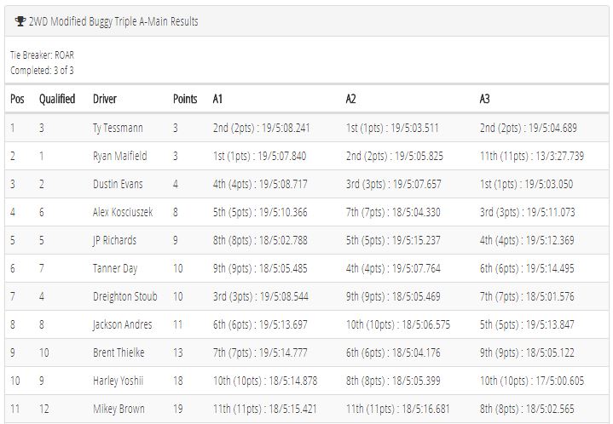Click JP Richards in the driver column
The image size is (613, 424).
(x=114, y=240)
